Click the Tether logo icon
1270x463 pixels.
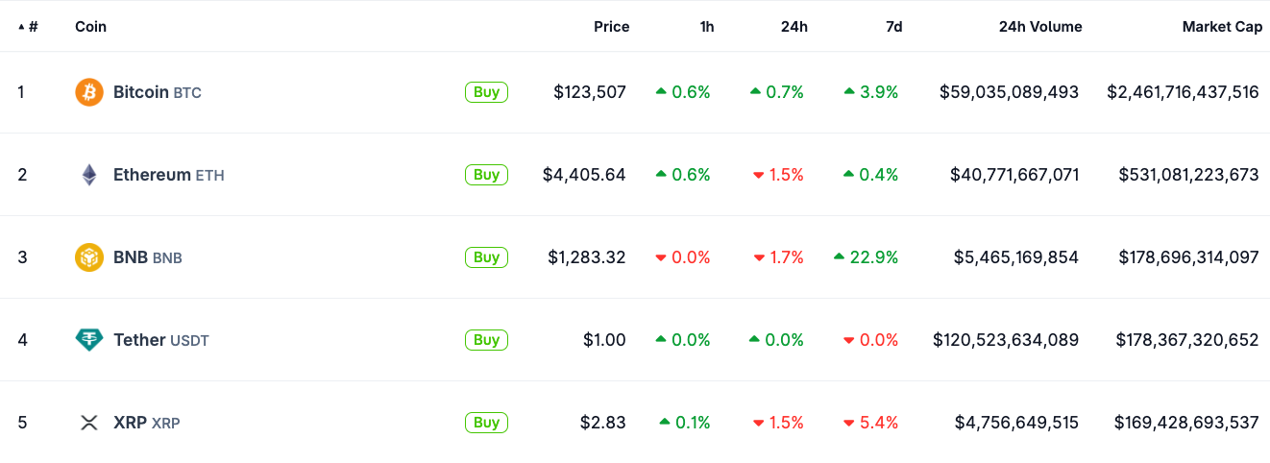click(89, 340)
